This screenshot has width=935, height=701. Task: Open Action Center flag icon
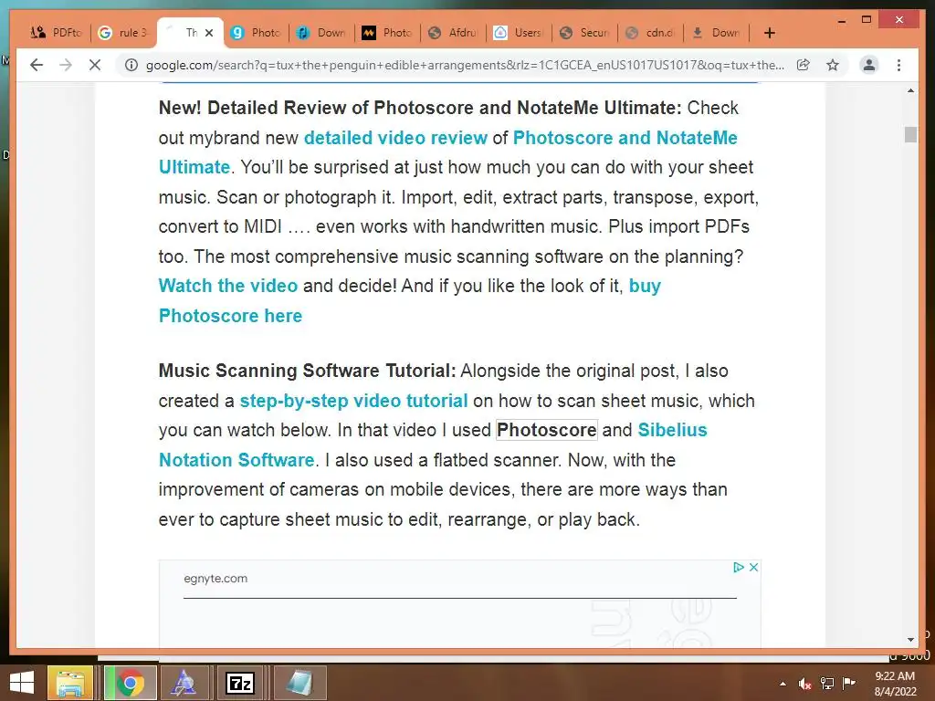pos(848,683)
